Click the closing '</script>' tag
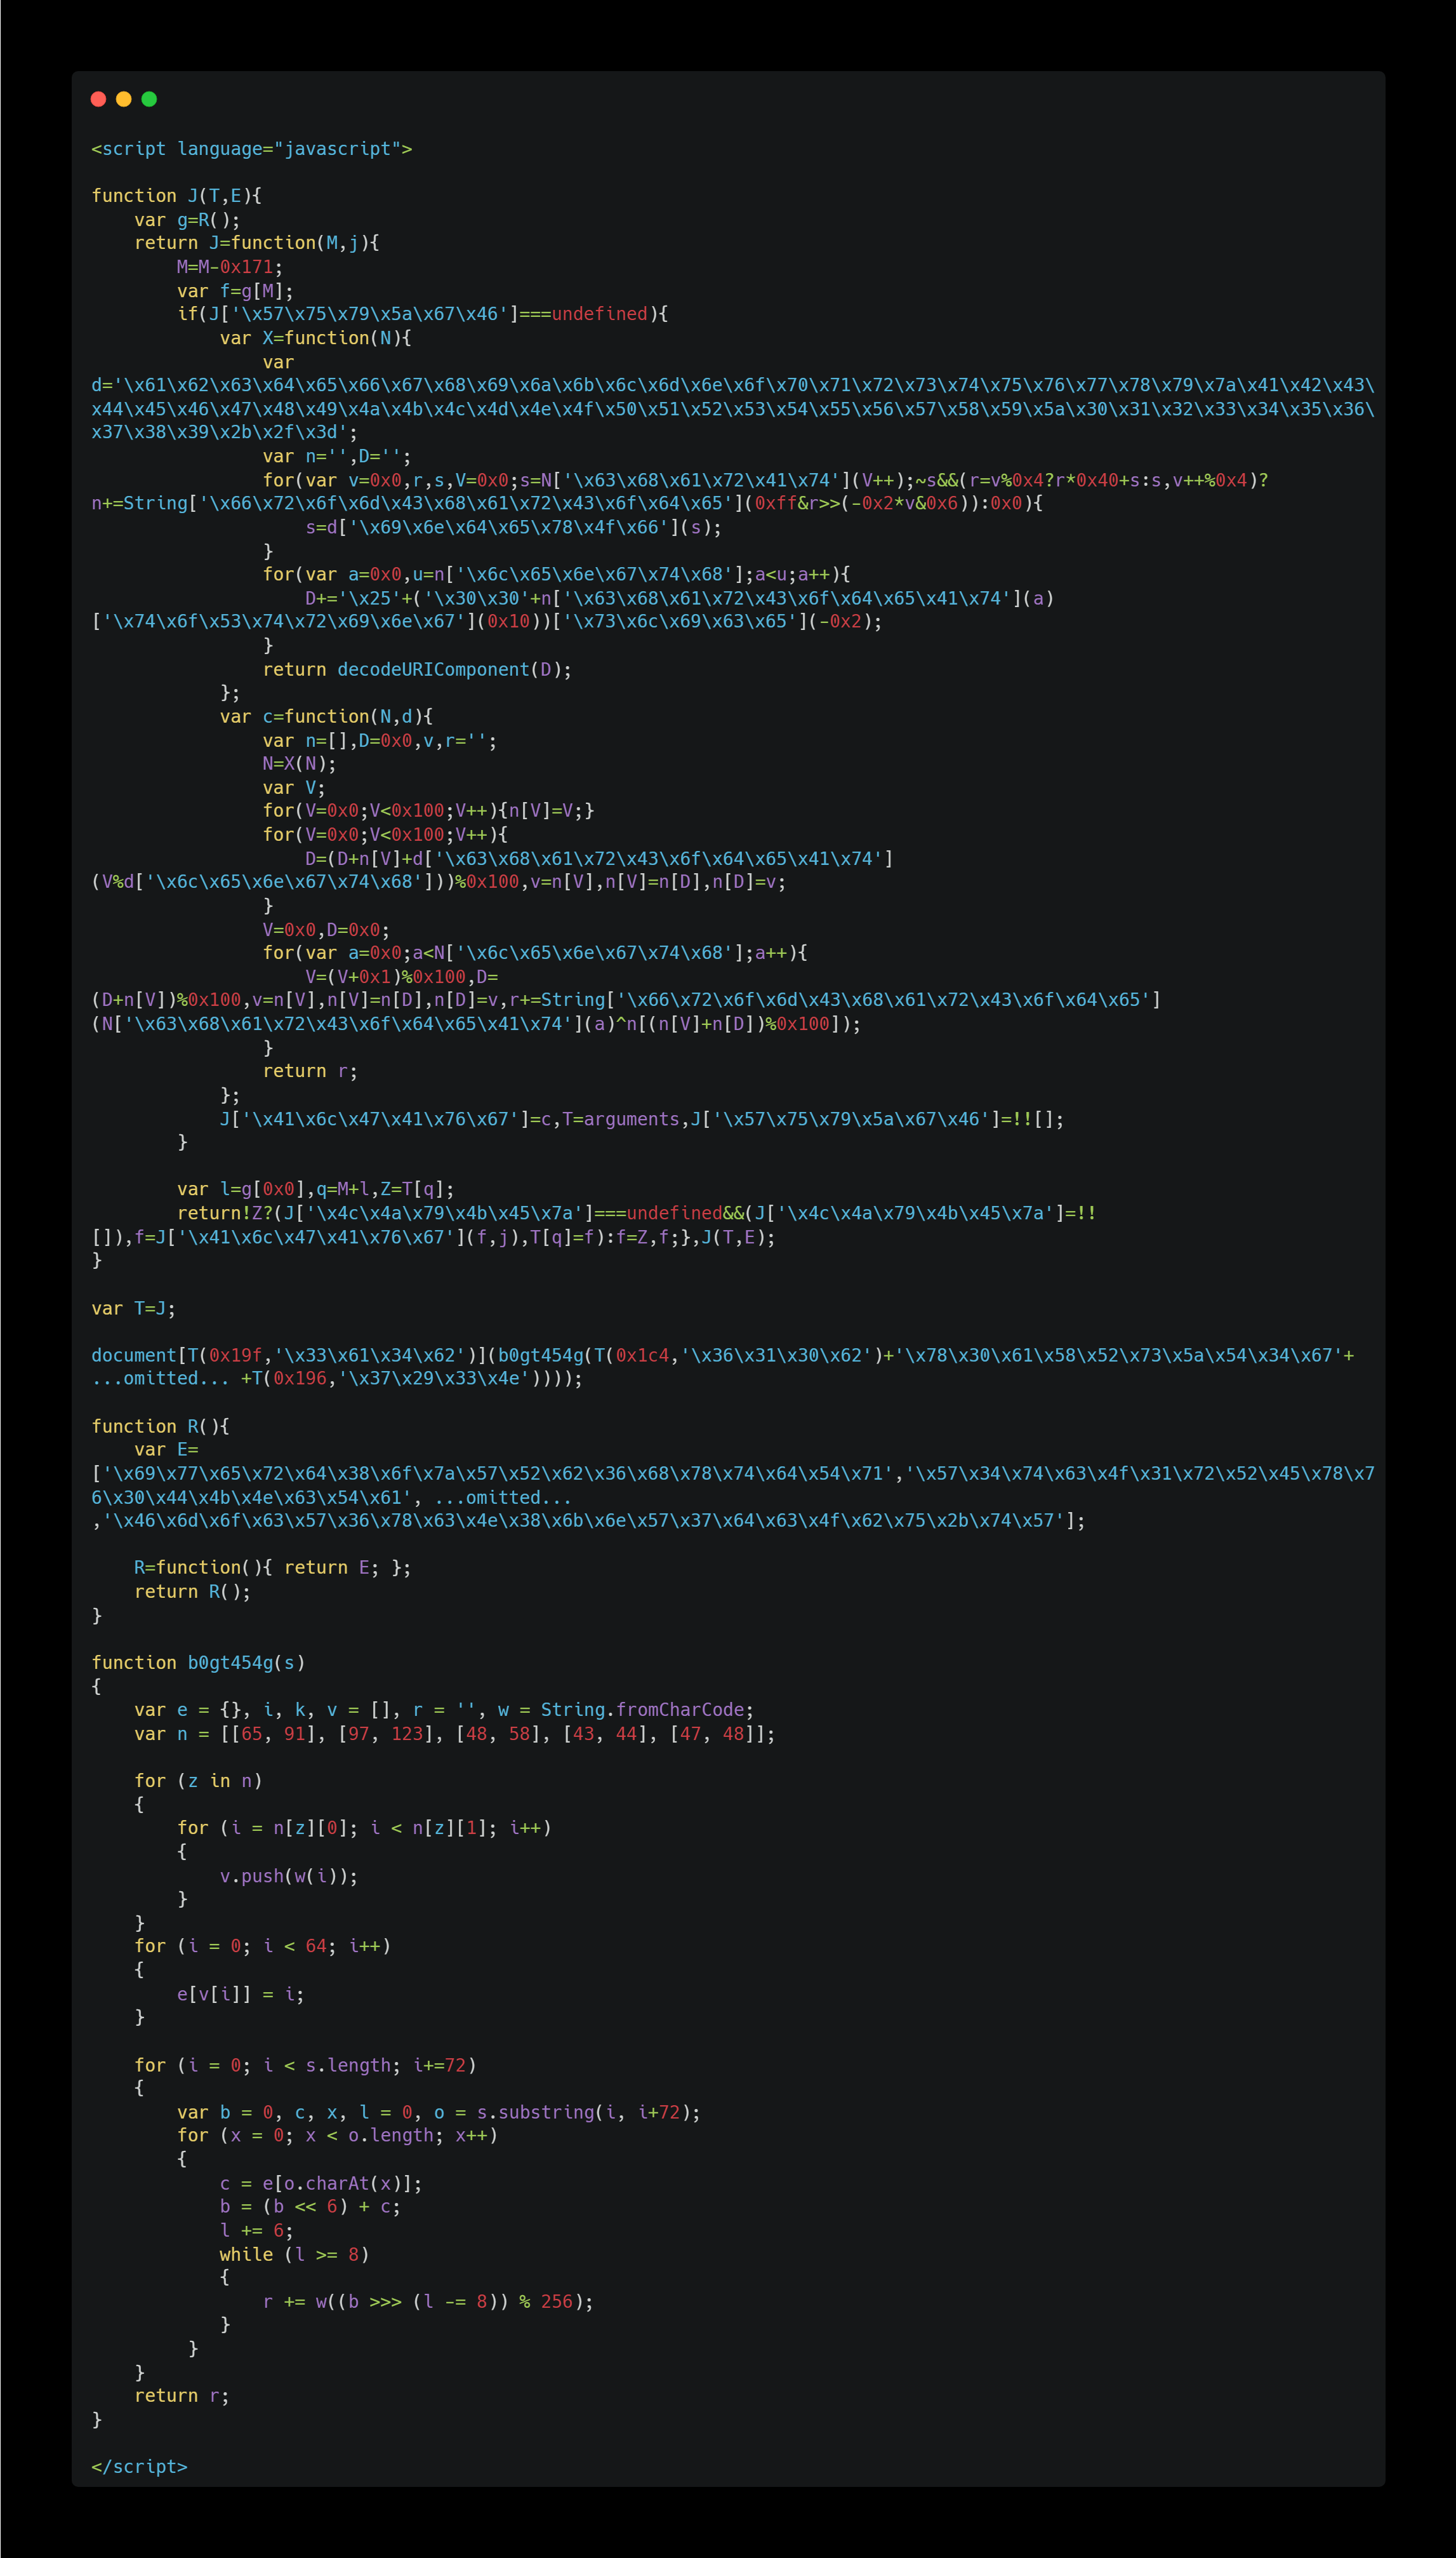The height and width of the screenshot is (2558, 1456). (140, 2466)
